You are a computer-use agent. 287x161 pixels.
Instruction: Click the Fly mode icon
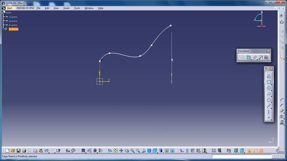pos(110,151)
